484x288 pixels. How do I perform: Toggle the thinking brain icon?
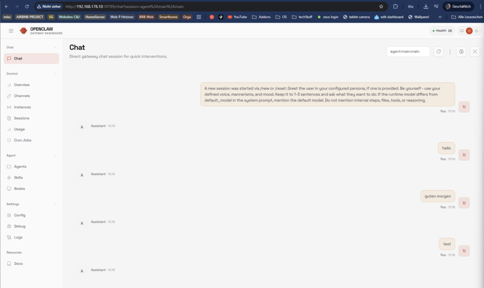pyautogui.click(x=461, y=52)
